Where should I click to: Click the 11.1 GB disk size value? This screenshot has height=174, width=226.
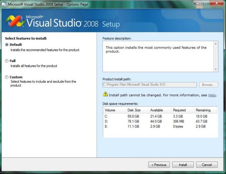(x=133, y=127)
